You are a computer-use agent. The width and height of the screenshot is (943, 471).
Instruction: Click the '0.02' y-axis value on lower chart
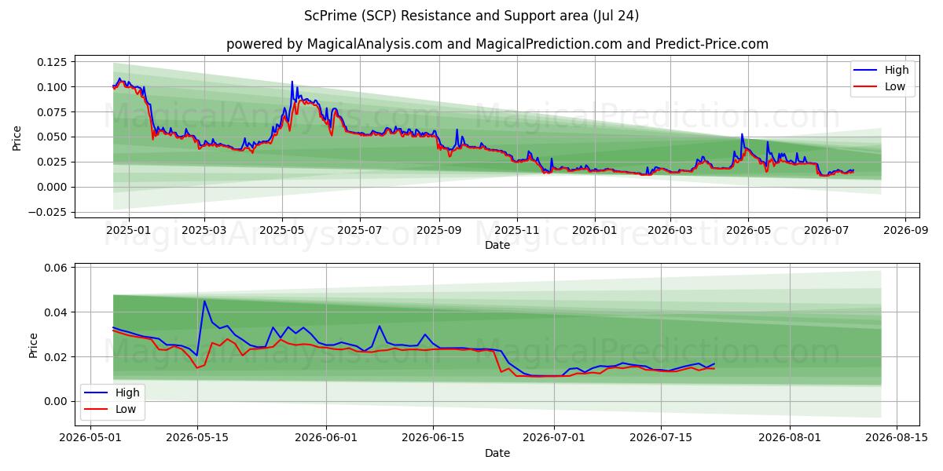(57, 356)
